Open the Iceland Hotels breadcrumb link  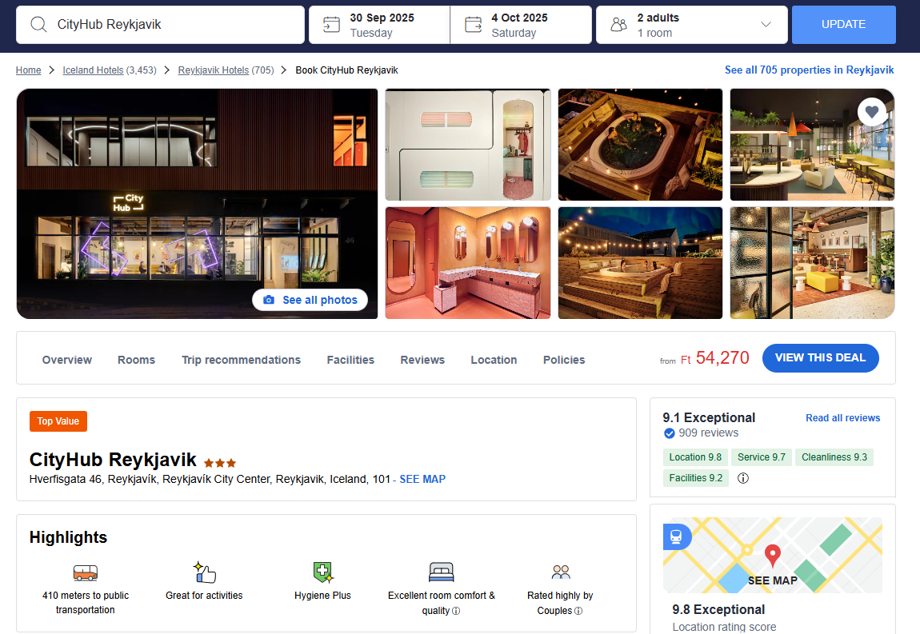coord(93,70)
